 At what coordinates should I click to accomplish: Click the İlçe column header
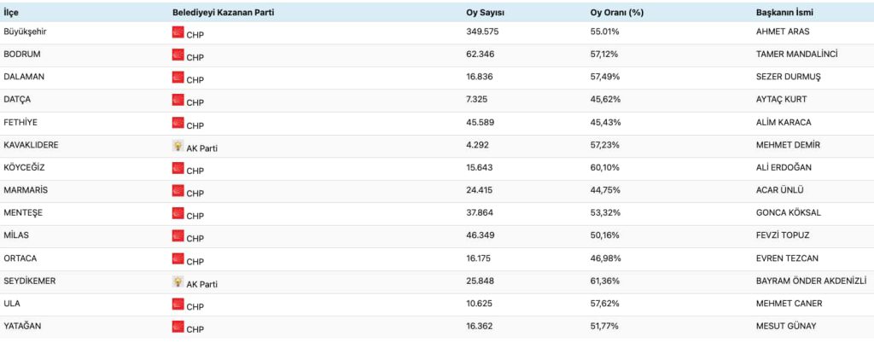(11, 12)
